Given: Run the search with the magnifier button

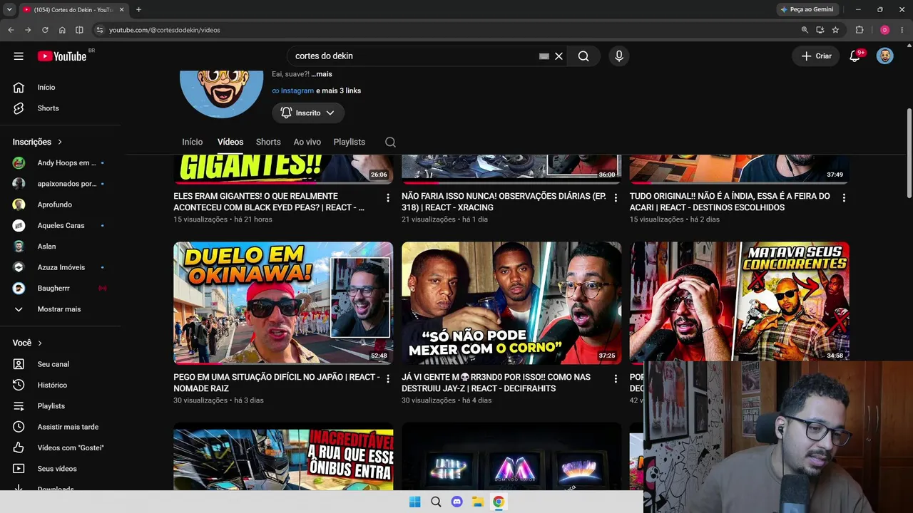Looking at the screenshot, I should tap(583, 56).
